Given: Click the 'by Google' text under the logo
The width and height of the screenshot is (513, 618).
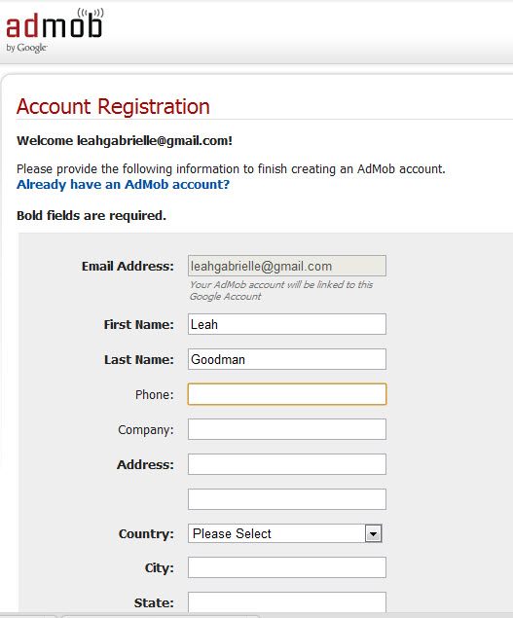Looking at the screenshot, I should [26, 48].
